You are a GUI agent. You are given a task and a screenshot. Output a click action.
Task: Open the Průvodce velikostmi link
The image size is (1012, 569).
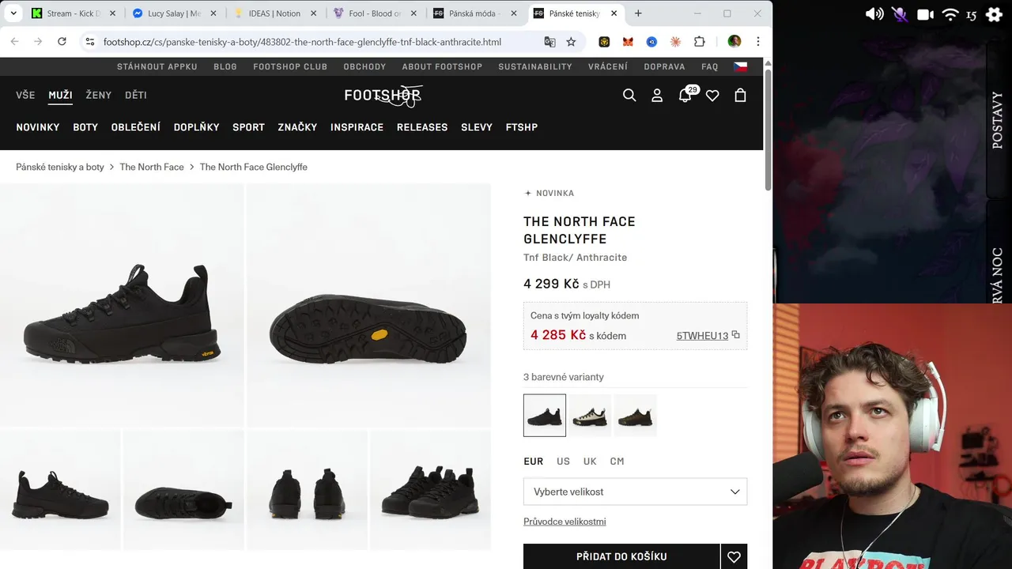coord(565,522)
